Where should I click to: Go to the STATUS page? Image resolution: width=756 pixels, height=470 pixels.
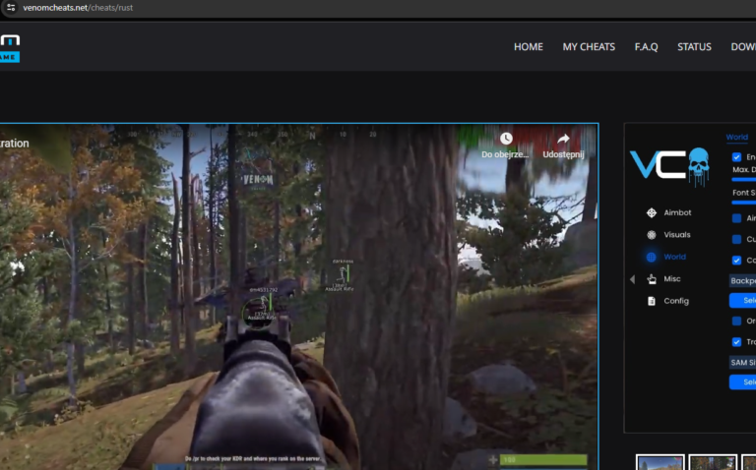[694, 46]
